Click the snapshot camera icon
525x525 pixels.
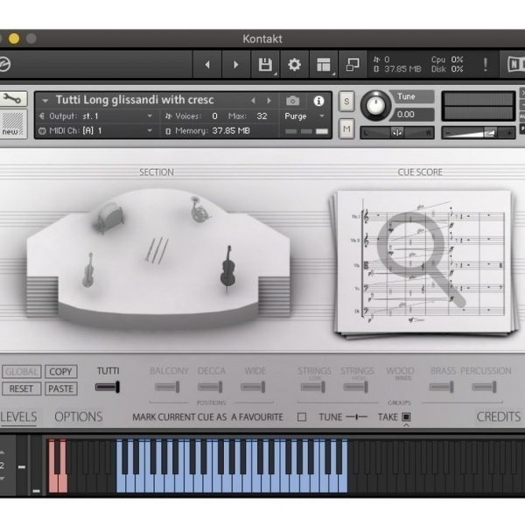point(292,101)
